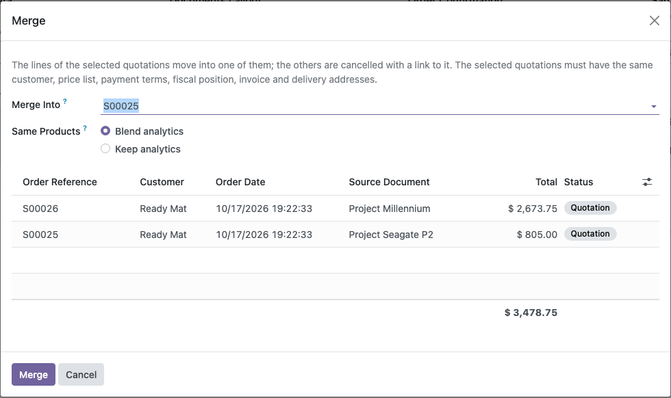This screenshot has height=398, width=671.
Task: Open quotation row S00025 in list
Action: pos(335,235)
